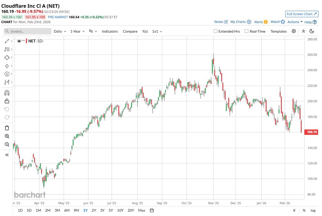
Task: Switch to dark mode moon icon
Action: coord(312,31)
